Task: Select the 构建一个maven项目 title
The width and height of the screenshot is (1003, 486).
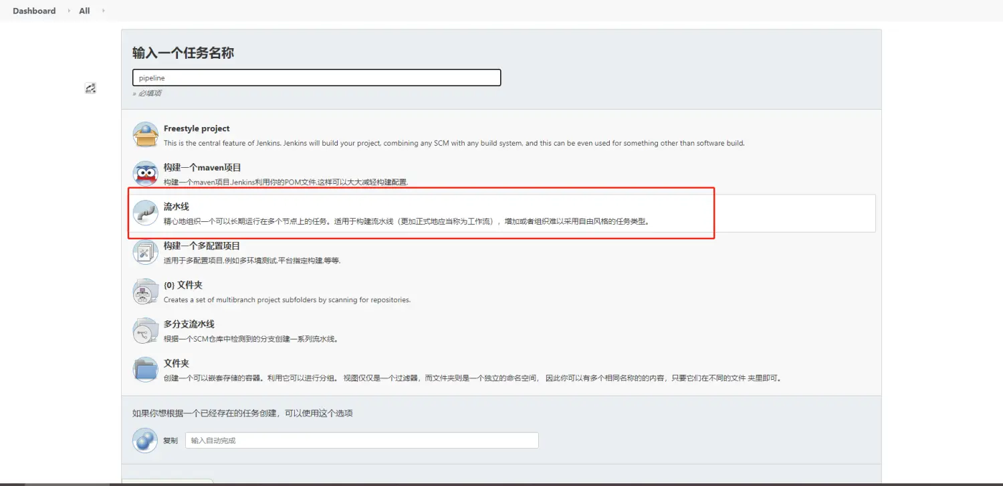Action: pyautogui.click(x=202, y=168)
